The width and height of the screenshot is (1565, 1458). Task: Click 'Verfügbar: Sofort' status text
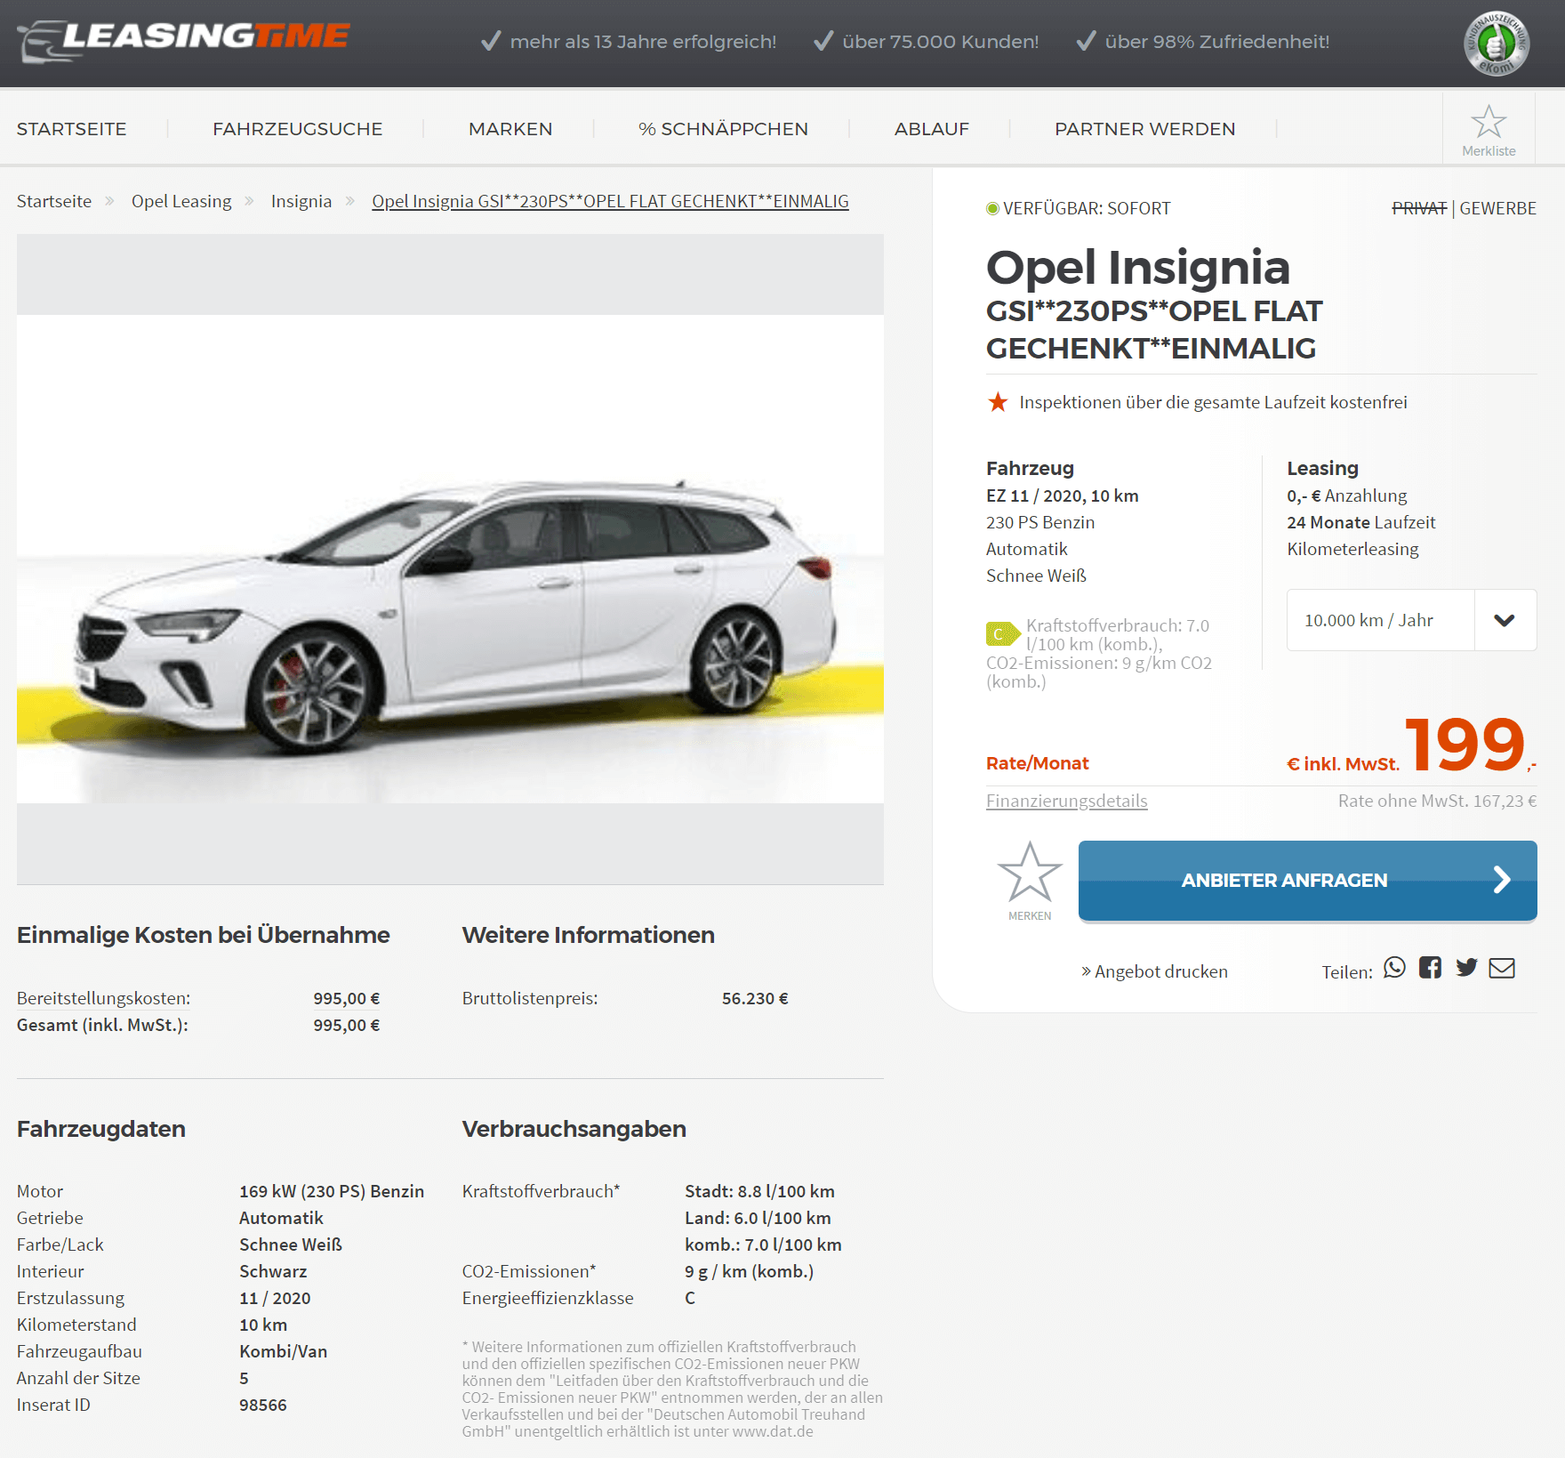point(1087,208)
